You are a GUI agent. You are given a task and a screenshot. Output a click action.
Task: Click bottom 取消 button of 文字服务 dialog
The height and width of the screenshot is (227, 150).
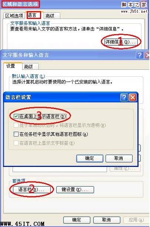tap(107, 220)
